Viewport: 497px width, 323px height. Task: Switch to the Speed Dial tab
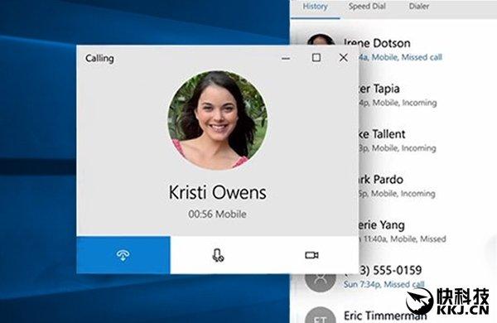point(367,7)
